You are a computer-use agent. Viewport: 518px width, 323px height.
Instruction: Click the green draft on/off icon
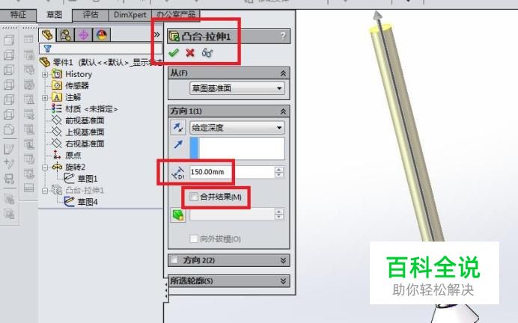(178, 215)
